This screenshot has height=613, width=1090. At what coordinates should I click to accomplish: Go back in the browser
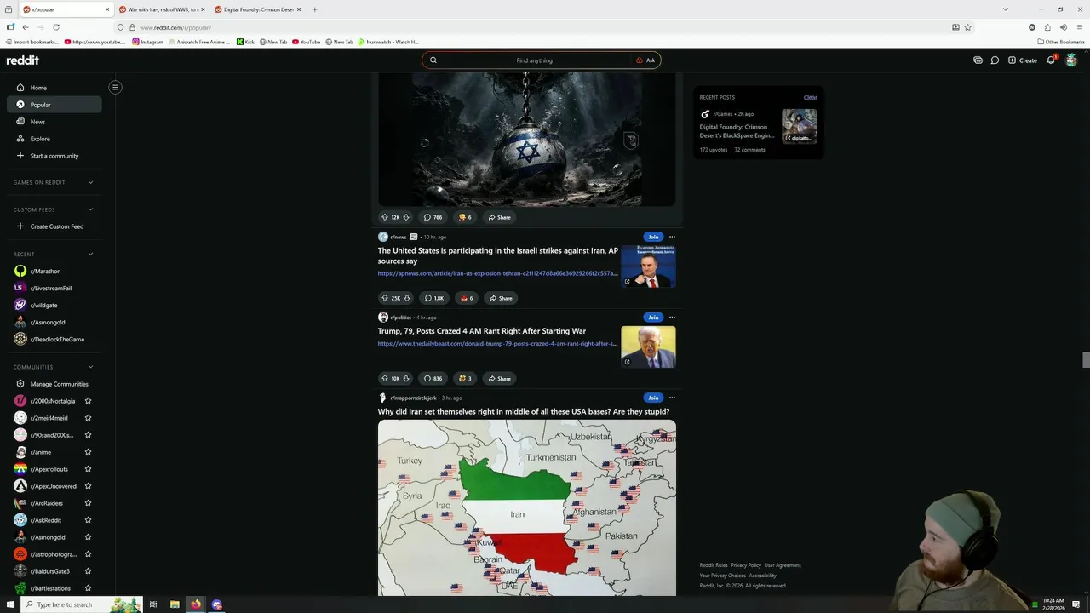pyautogui.click(x=26, y=27)
